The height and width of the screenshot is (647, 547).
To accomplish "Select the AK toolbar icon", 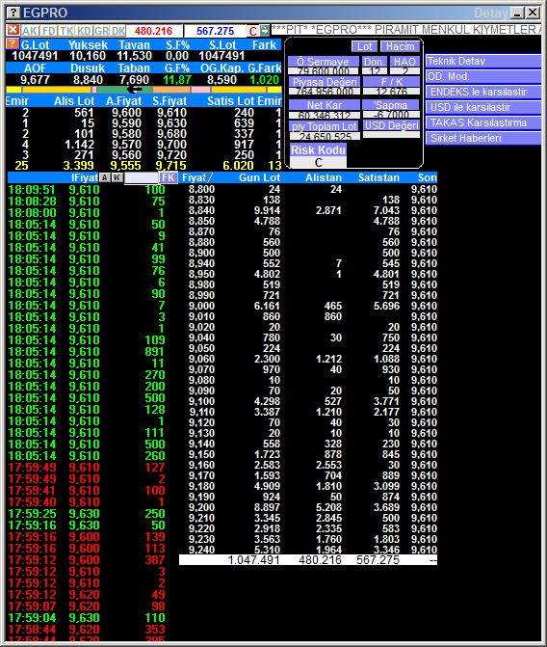I will coord(30,31).
